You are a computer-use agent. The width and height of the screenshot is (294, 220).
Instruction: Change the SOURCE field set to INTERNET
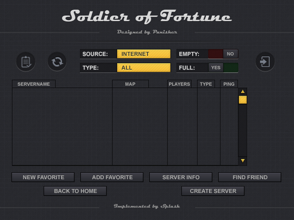pyautogui.click(x=143, y=54)
